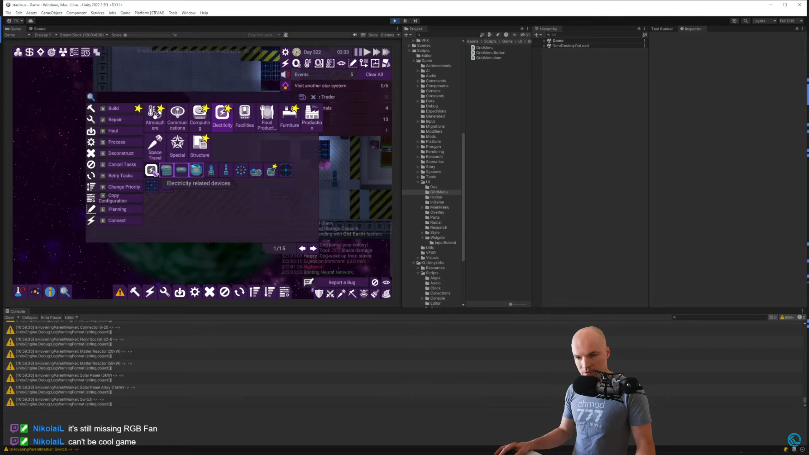Select the Electricity build category icon

pos(222,113)
